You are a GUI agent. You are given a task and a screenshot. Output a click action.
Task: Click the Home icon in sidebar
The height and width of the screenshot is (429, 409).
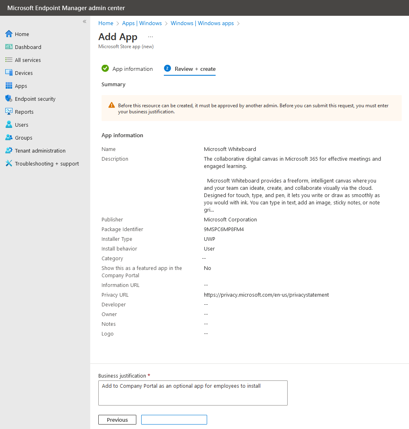[x=9, y=34]
